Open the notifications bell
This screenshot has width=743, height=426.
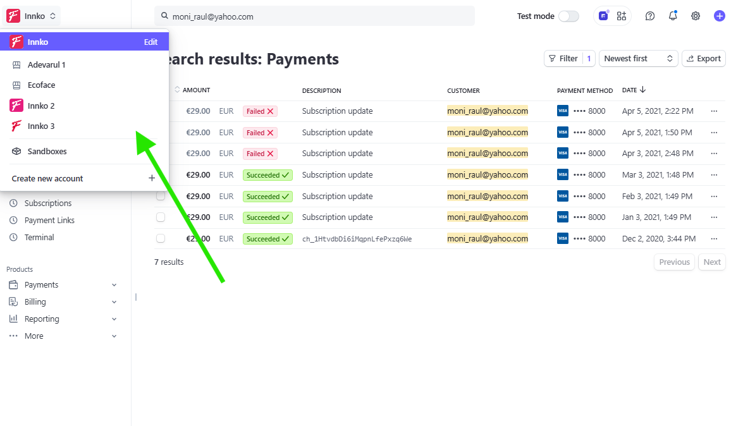[673, 16]
